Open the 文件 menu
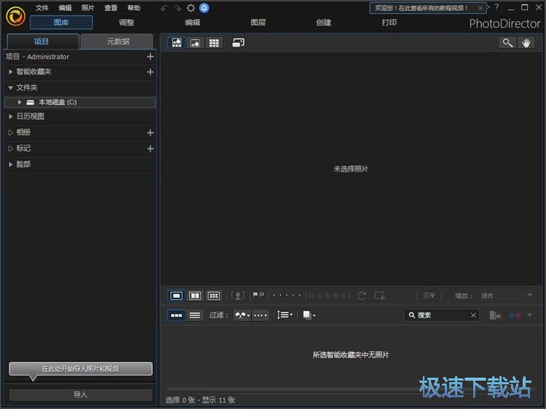This screenshot has height=409, width=546. (x=42, y=8)
